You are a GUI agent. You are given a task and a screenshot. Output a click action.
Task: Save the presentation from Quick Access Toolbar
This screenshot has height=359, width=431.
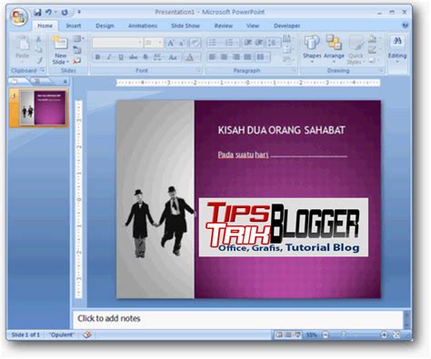[37, 13]
